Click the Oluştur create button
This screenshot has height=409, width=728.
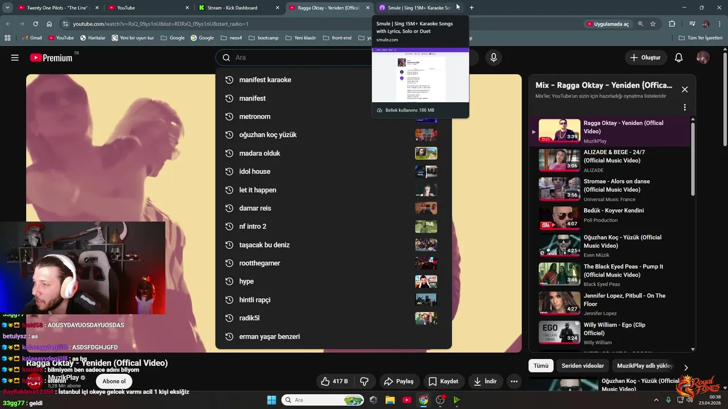pyautogui.click(x=646, y=57)
